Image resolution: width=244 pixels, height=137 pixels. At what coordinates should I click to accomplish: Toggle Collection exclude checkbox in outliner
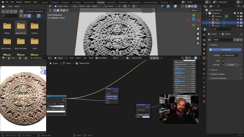tap(235, 13)
